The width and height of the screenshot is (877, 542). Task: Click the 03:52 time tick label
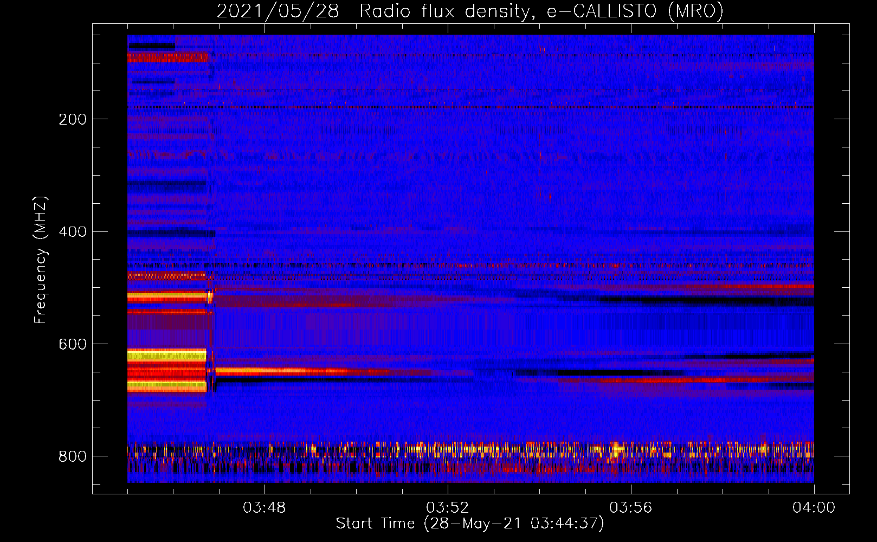coord(448,508)
